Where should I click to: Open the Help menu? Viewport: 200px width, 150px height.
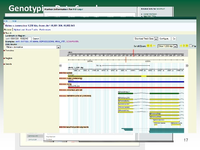coord(14,21)
